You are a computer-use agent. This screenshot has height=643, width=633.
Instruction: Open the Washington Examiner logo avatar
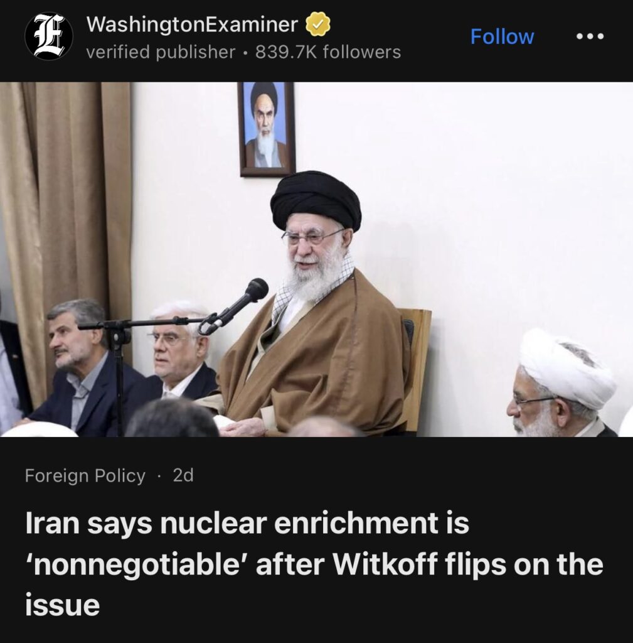pyautogui.click(x=49, y=36)
